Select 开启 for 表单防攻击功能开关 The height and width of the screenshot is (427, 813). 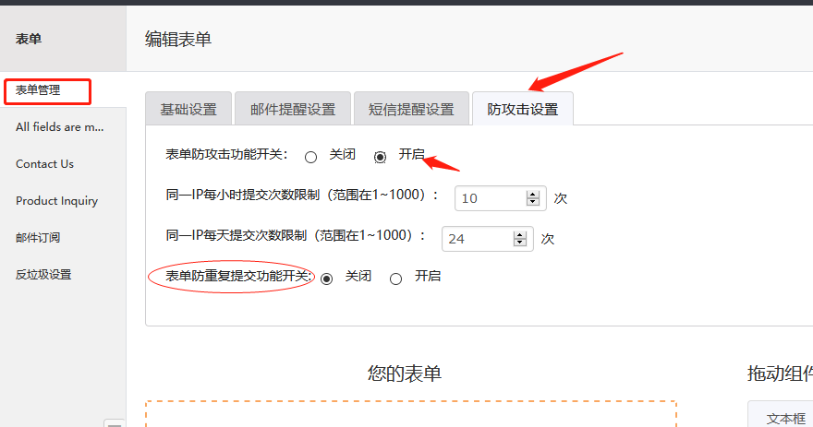pyautogui.click(x=380, y=157)
